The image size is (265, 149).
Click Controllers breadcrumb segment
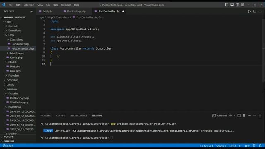[x=62, y=17]
